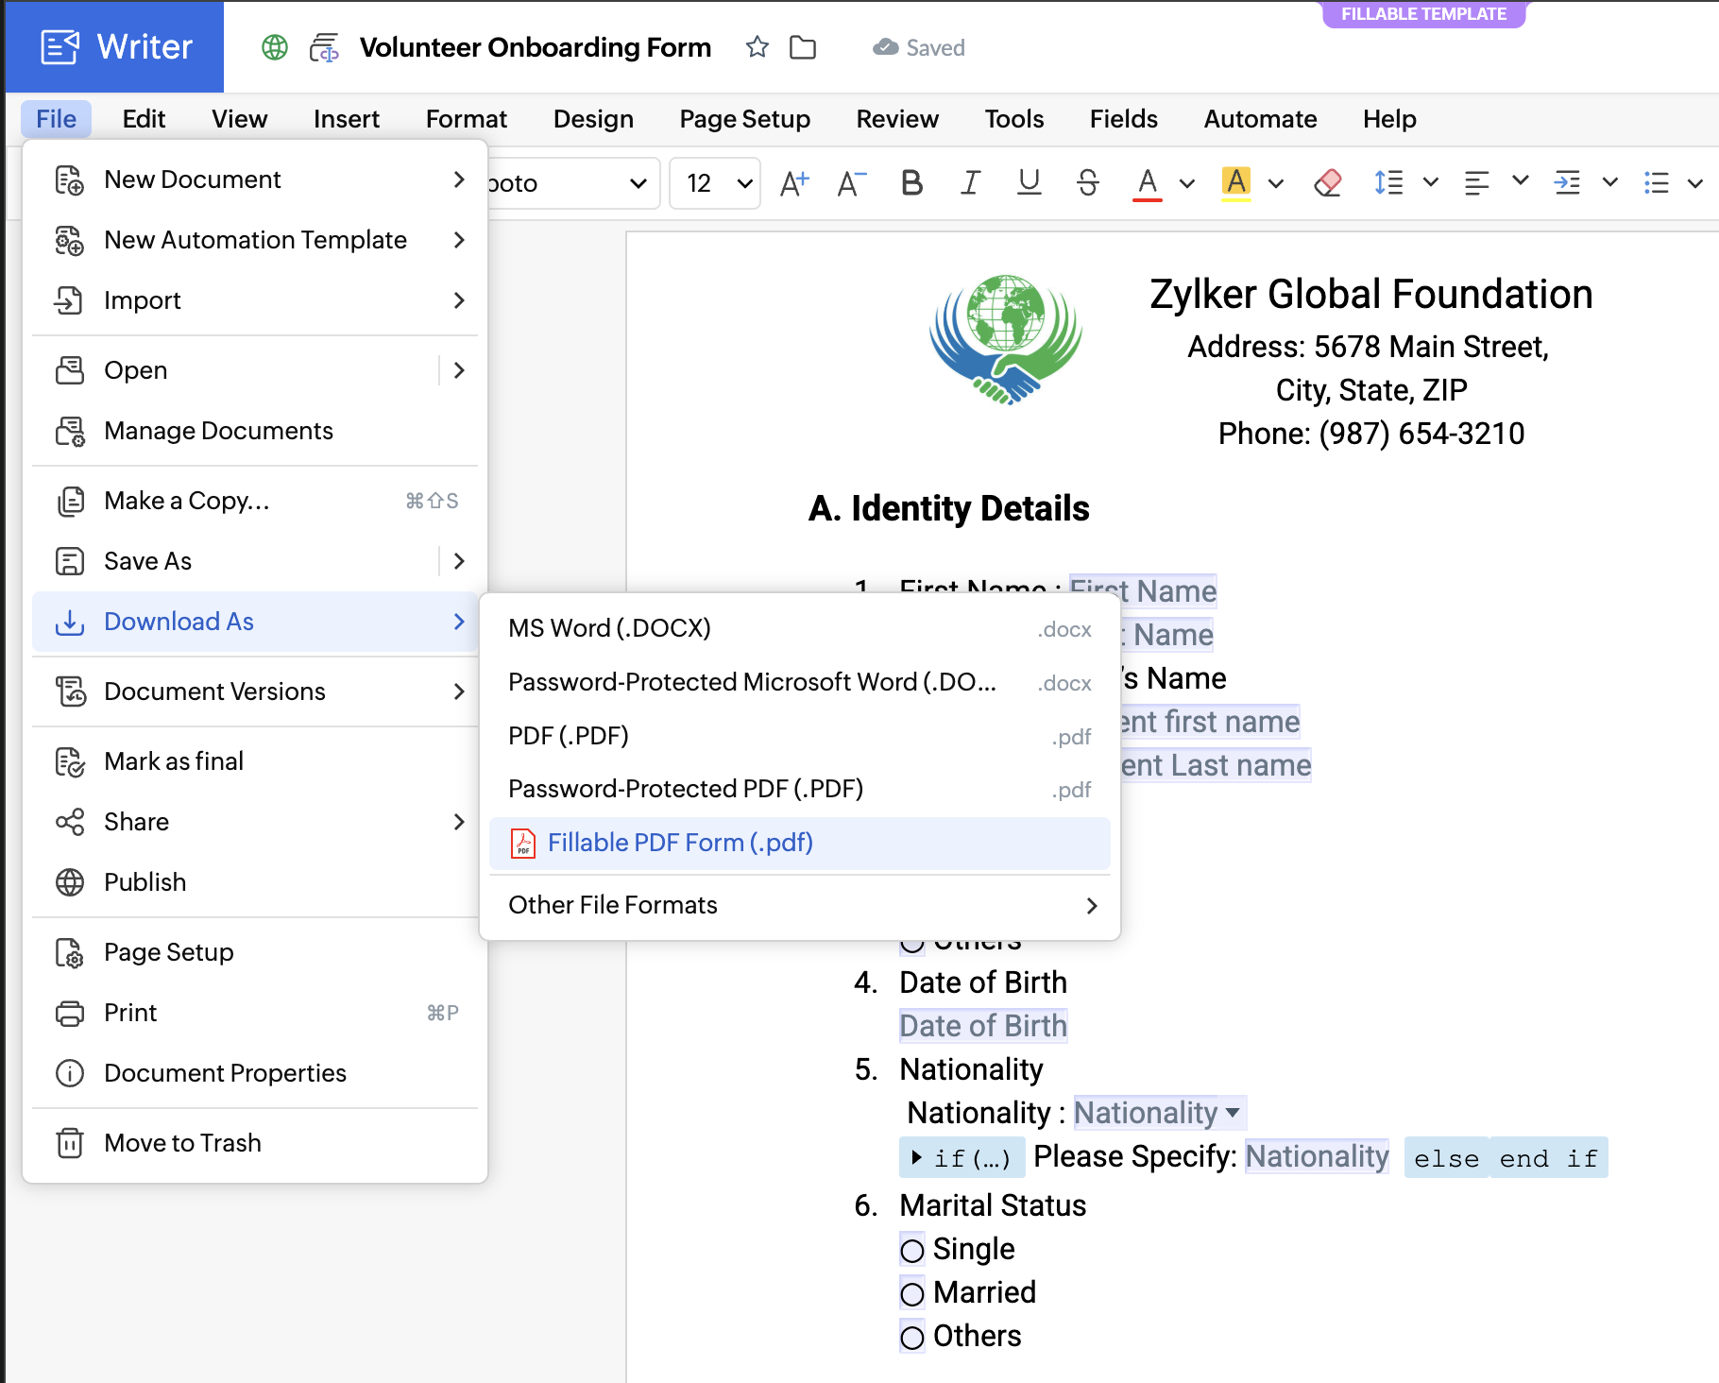This screenshot has width=1719, height=1383.
Task: Open the Automate menu
Action: coord(1260,119)
